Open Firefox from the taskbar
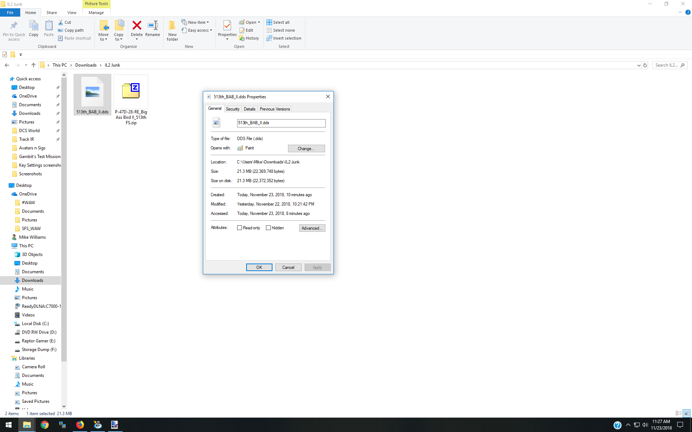This screenshot has height=432, width=692. click(80, 425)
